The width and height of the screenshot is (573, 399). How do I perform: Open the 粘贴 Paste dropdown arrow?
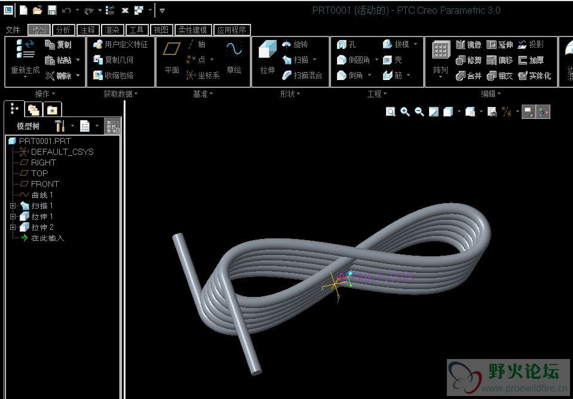pyautogui.click(x=78, y=60)
